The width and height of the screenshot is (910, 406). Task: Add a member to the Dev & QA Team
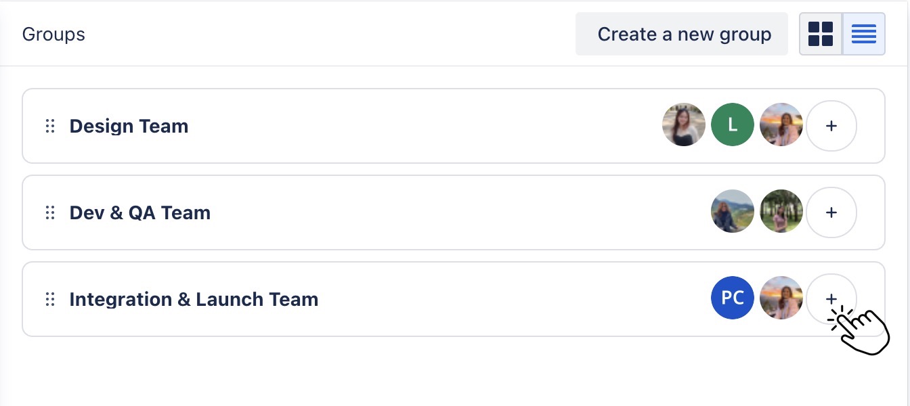click(831, 212)
